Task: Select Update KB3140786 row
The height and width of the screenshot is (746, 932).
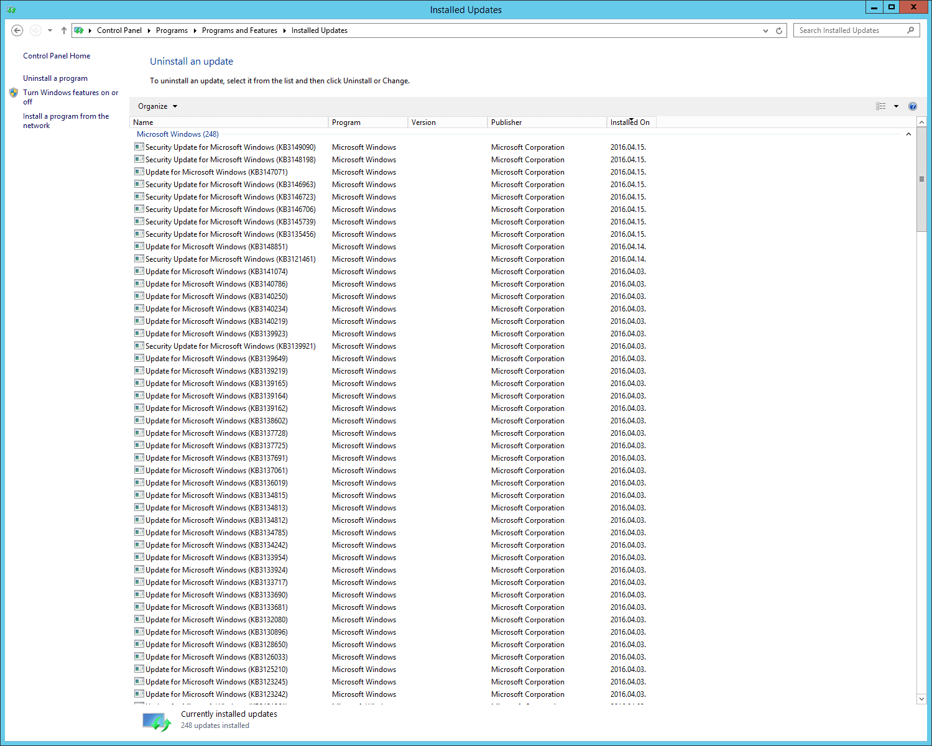Action: click(x=392, y=284)
